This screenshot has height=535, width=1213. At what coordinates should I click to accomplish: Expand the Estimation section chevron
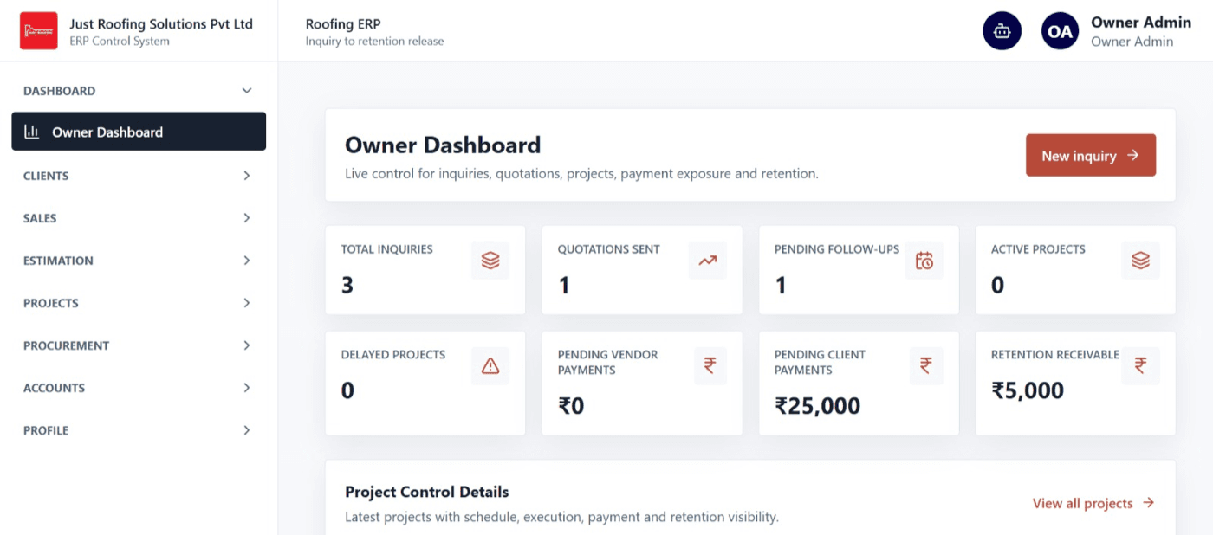(247, 261)
